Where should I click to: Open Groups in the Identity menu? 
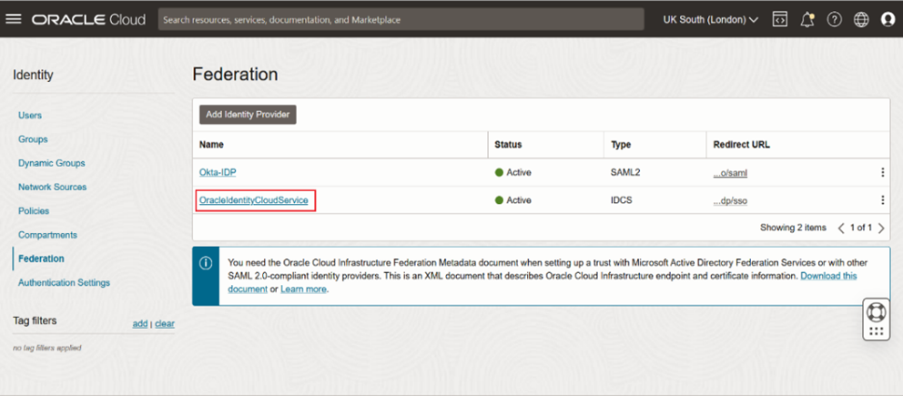(x=33, y=139)
